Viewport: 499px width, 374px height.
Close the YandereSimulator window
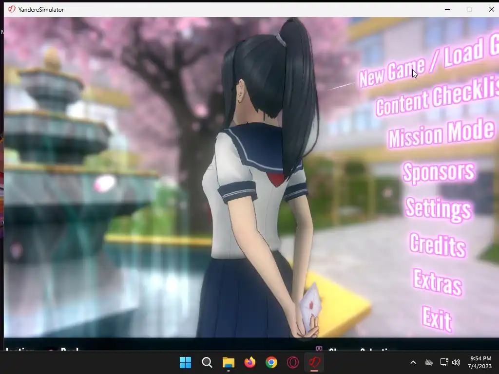(x=491, y=9)
